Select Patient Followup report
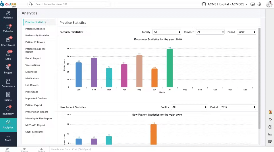The image size is (274, 152). pyautogui.click(x=35, y=42)
